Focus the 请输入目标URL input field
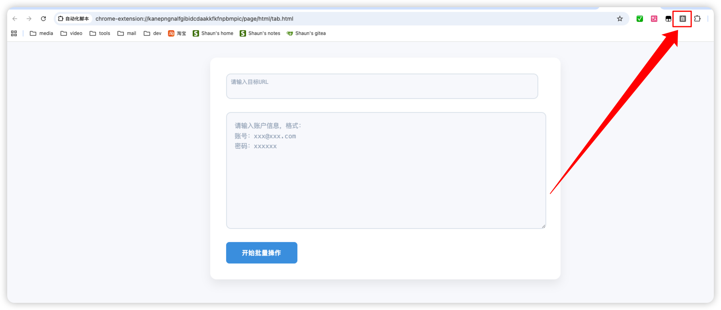Image resolution: width=721 pixels, height=310 pixels. point(382,86)
